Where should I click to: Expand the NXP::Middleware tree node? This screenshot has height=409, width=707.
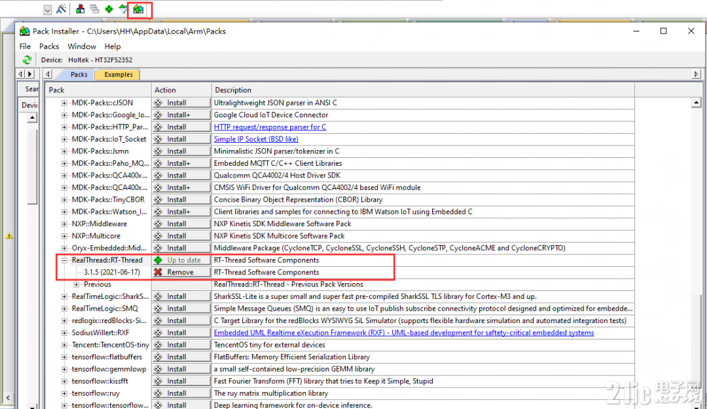click(64, 224)
